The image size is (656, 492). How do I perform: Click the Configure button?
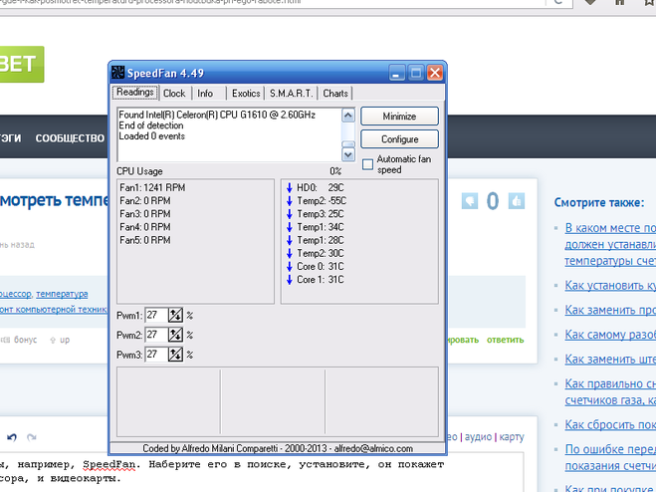399,139
